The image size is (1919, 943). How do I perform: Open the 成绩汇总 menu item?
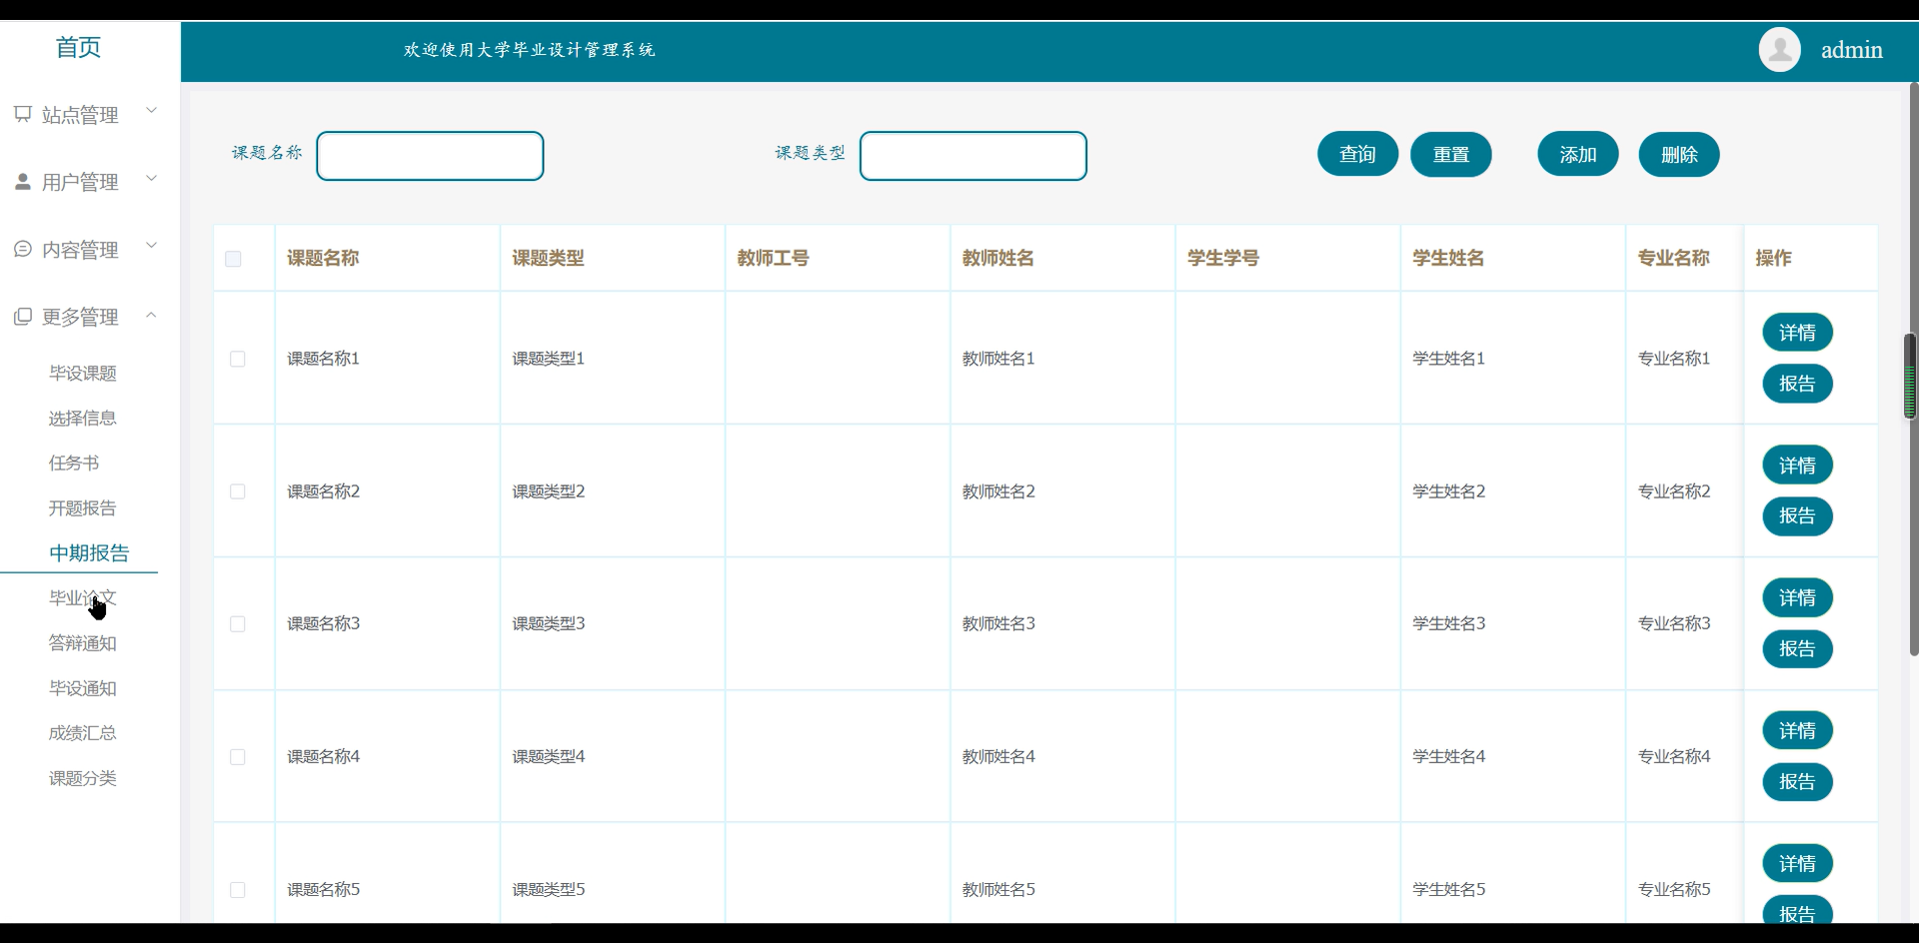[x=83, y=733]
